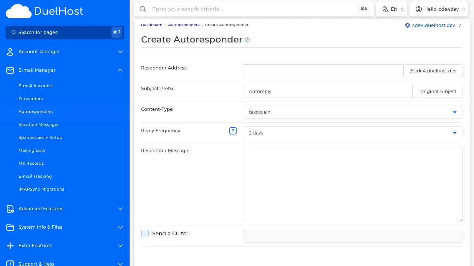The width and height of the screenshot is (474, 266).
Task: Click the search magnifier icon in top bar
Action: click(143, 9)
